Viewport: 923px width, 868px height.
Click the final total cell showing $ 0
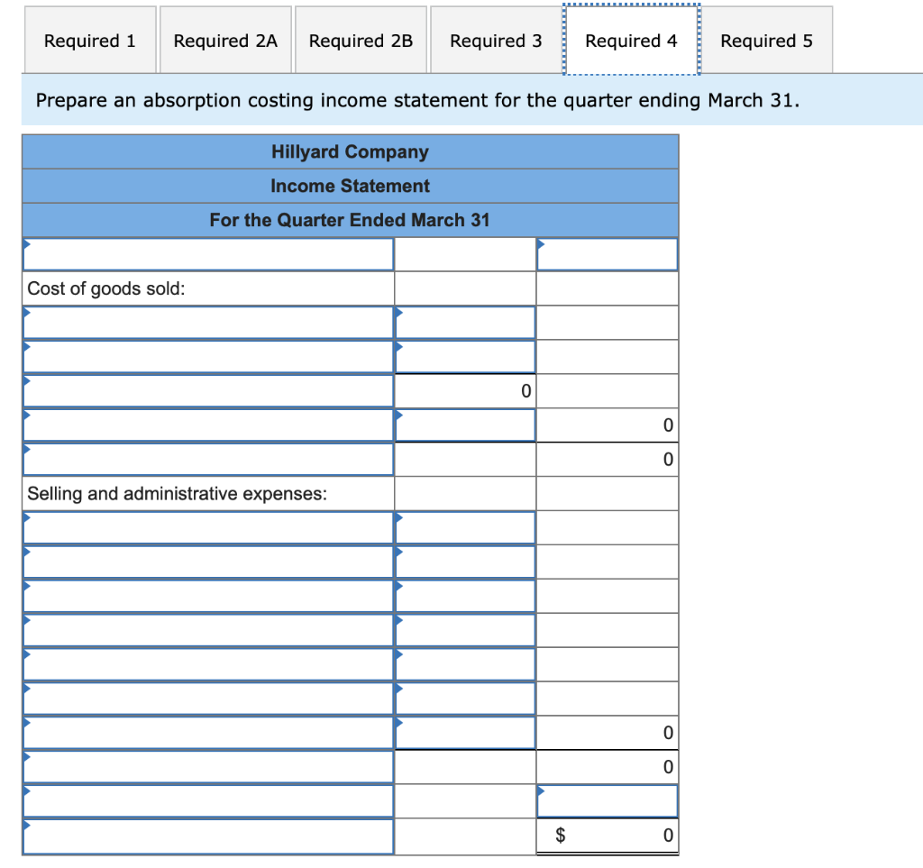tap(607, 835)
